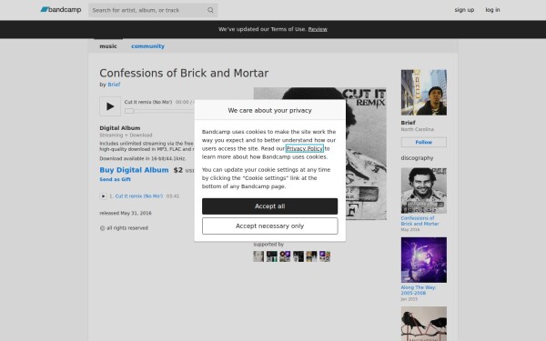Open Along The Way: 2005-2008 link

(x=419, y=290)
